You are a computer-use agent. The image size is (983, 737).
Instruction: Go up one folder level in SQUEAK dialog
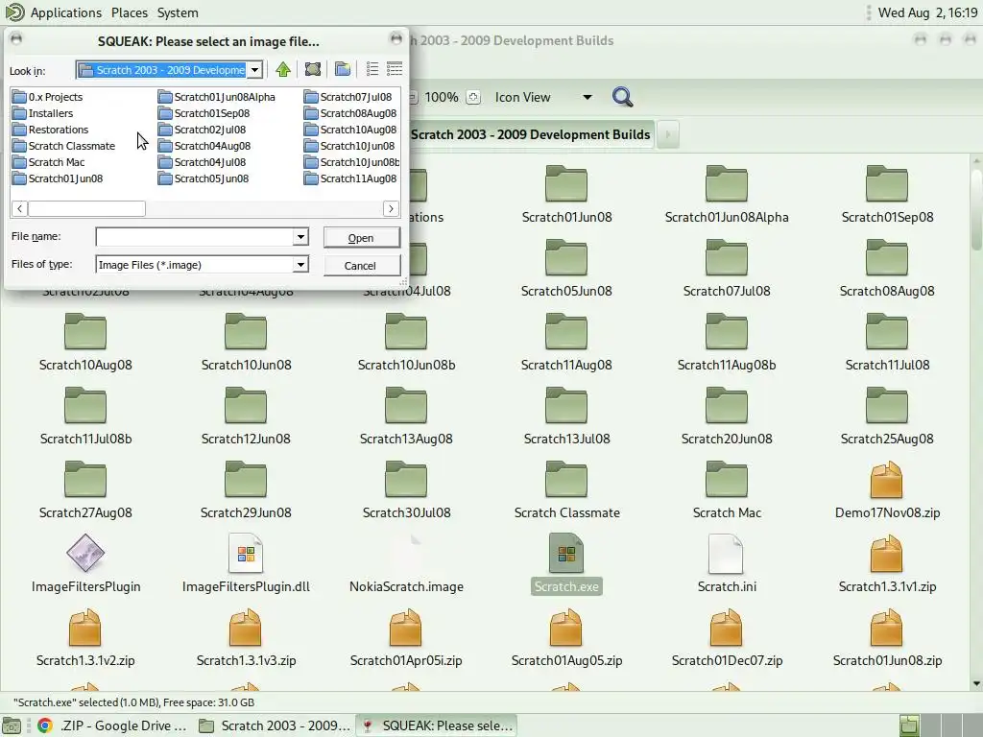[283, 69]
